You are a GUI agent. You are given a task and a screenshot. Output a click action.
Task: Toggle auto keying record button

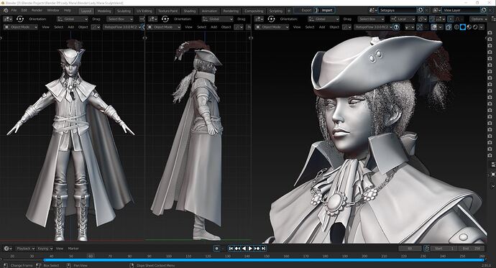(x=216, y=249)
